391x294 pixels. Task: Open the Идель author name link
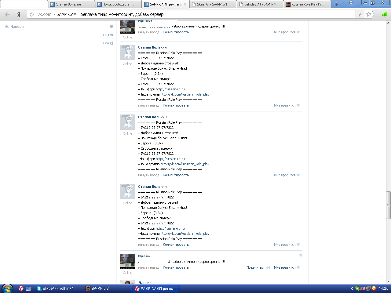(144, 256)
